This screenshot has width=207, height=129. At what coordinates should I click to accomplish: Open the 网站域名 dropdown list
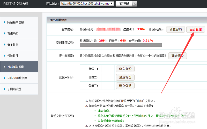pyautogui.click(x=87, y=4)
